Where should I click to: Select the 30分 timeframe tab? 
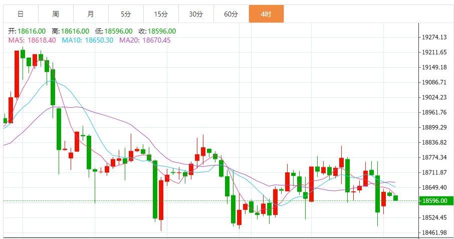[x=196, y=14]
